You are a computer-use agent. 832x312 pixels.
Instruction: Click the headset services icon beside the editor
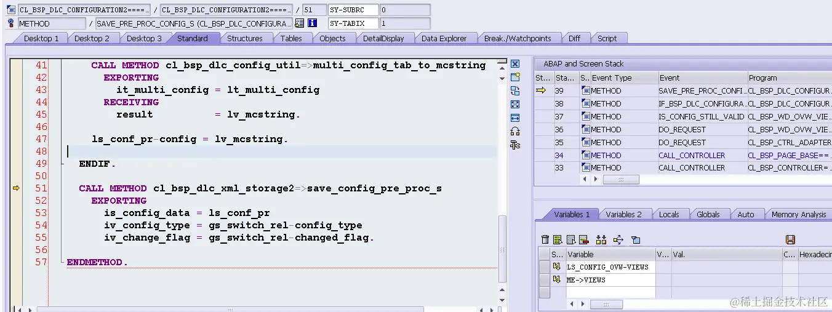click(x=515, y=131)
